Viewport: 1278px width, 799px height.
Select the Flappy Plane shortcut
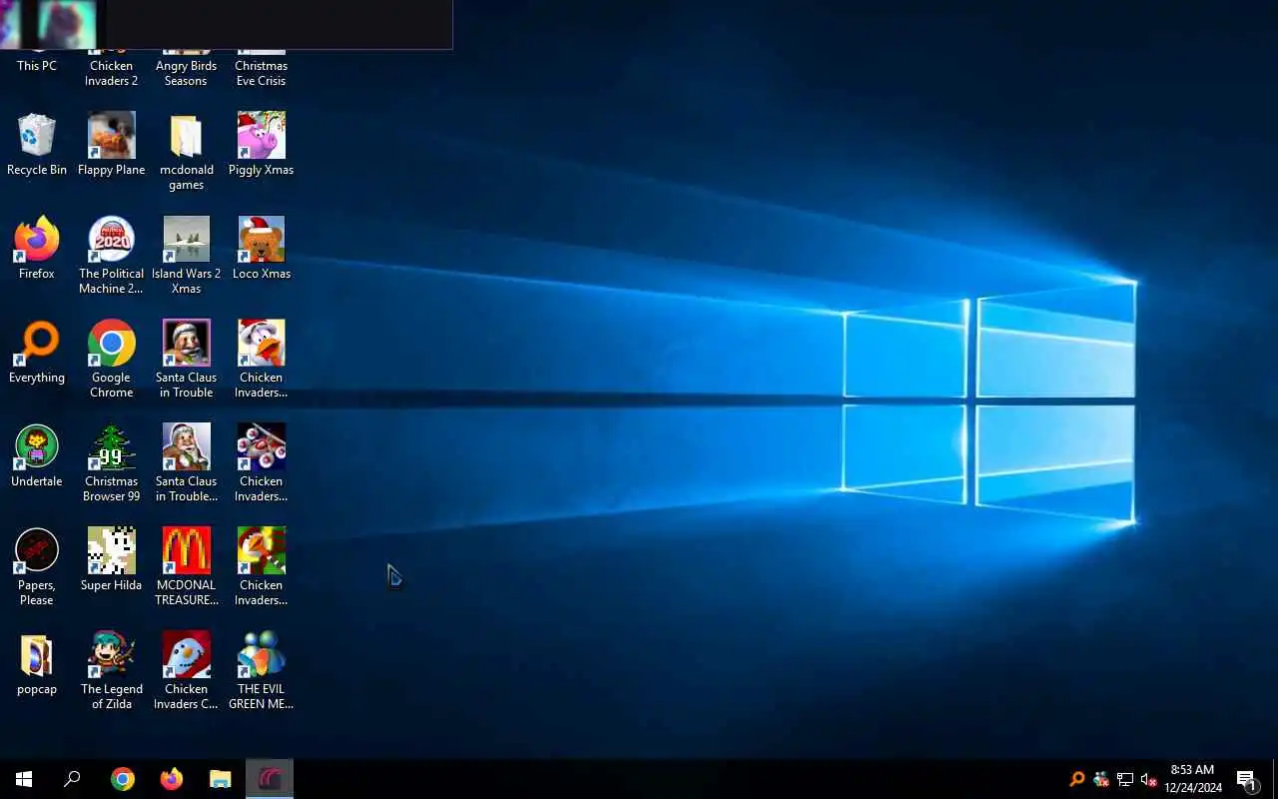pos(111,146)
